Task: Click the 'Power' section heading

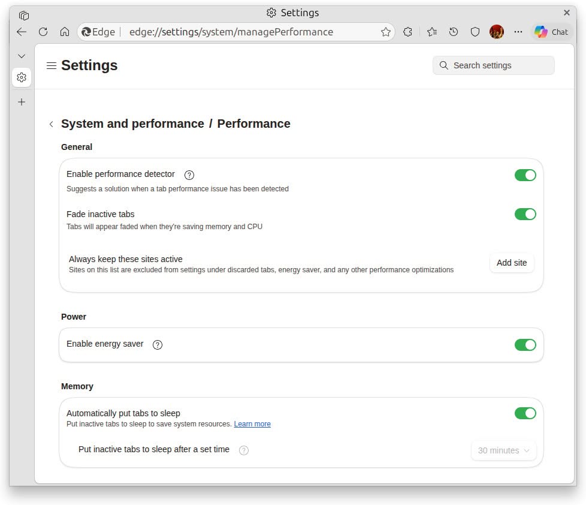Action: click(x=74, y=317)
